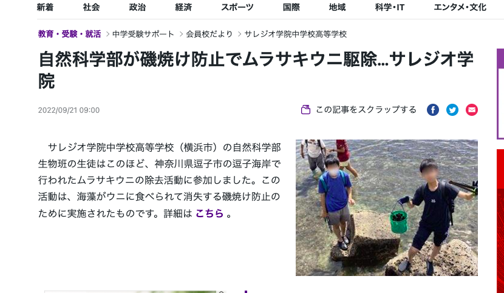Open the 社会 section
504x293 pixels.
click(91, 7)
